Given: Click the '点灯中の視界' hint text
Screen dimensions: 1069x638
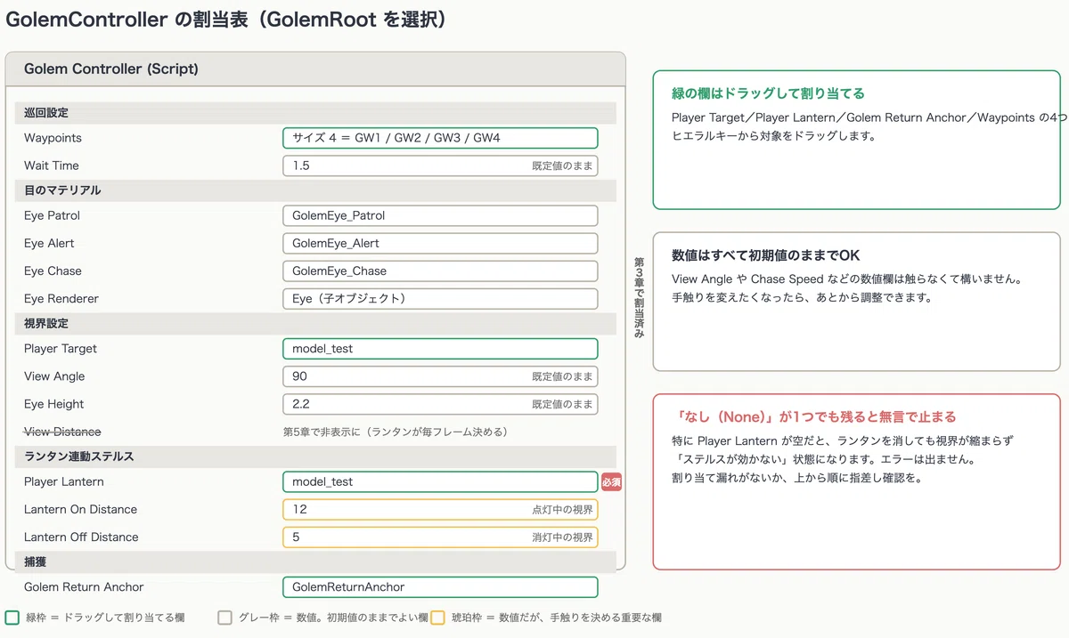Looking at the screenshot, I should [x=562, y=510].
